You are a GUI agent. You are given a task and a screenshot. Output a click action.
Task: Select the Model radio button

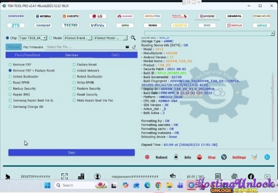pyautogui.click(x=51, y=38)
